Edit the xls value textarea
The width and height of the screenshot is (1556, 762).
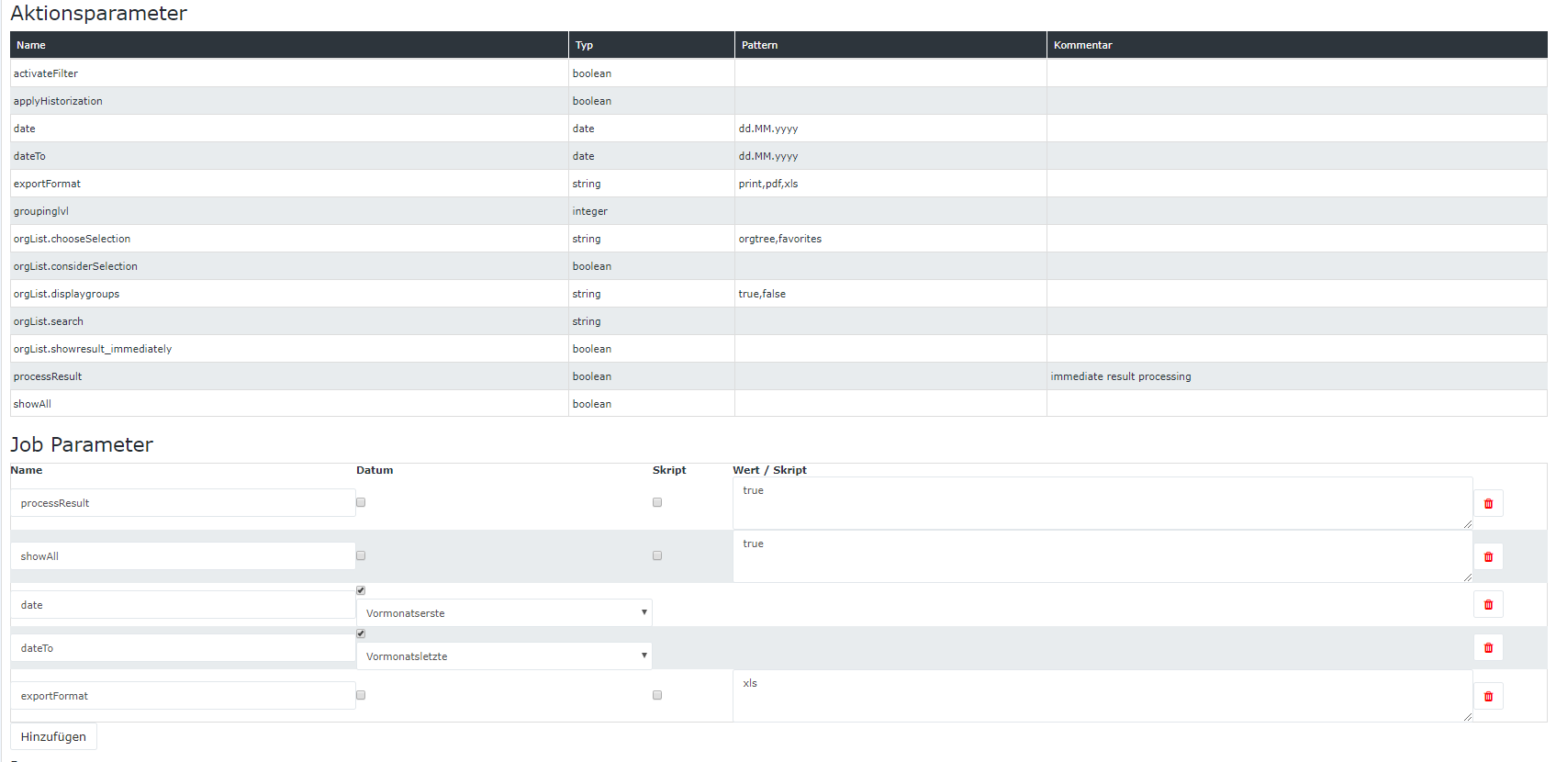(x=1103, y=696)
